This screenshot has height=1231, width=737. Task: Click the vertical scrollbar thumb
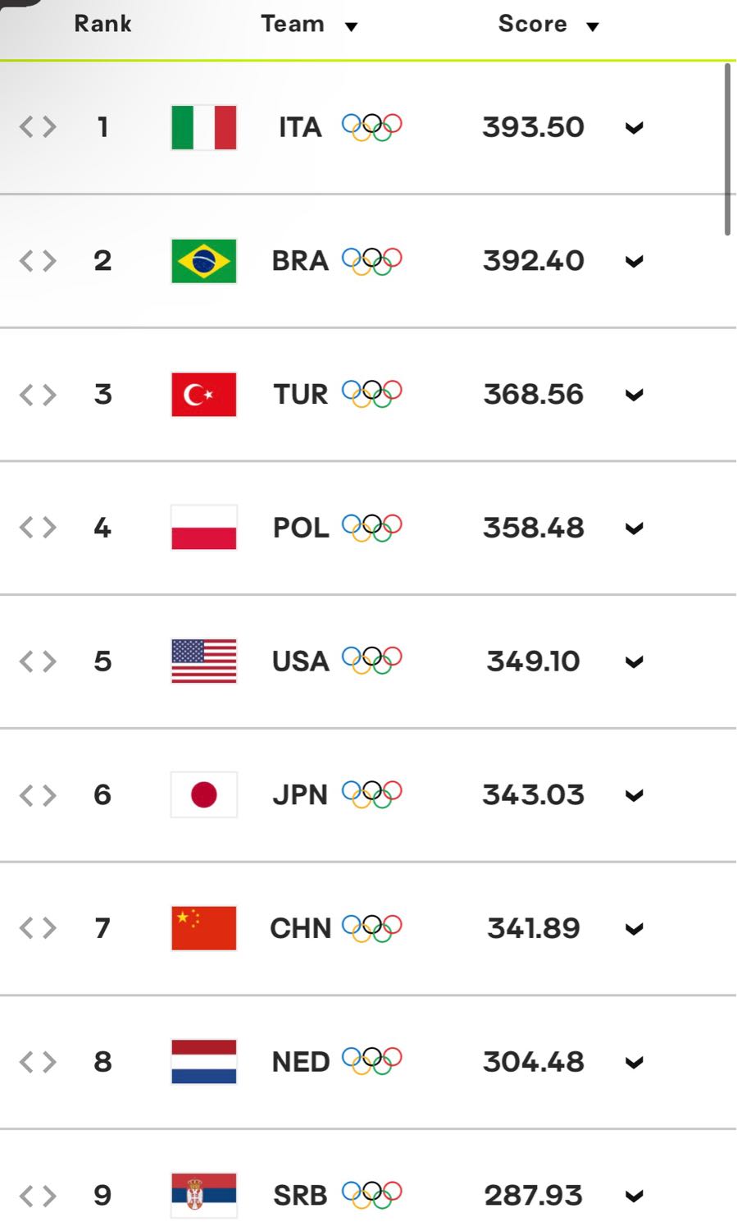point(727,149)
